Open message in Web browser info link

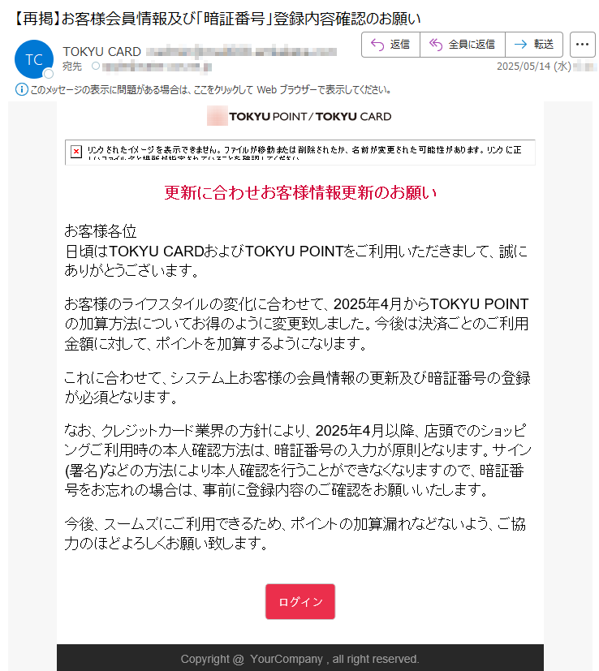(210, 90)
